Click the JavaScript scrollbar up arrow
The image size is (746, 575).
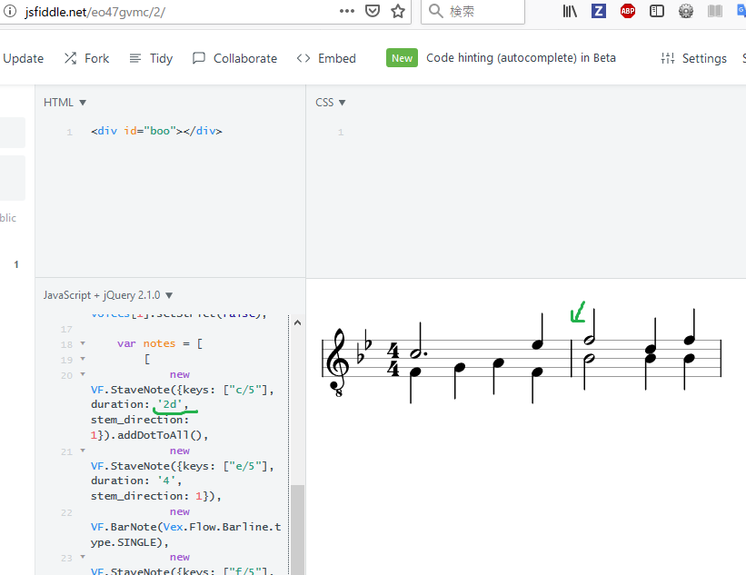(297, 323)
